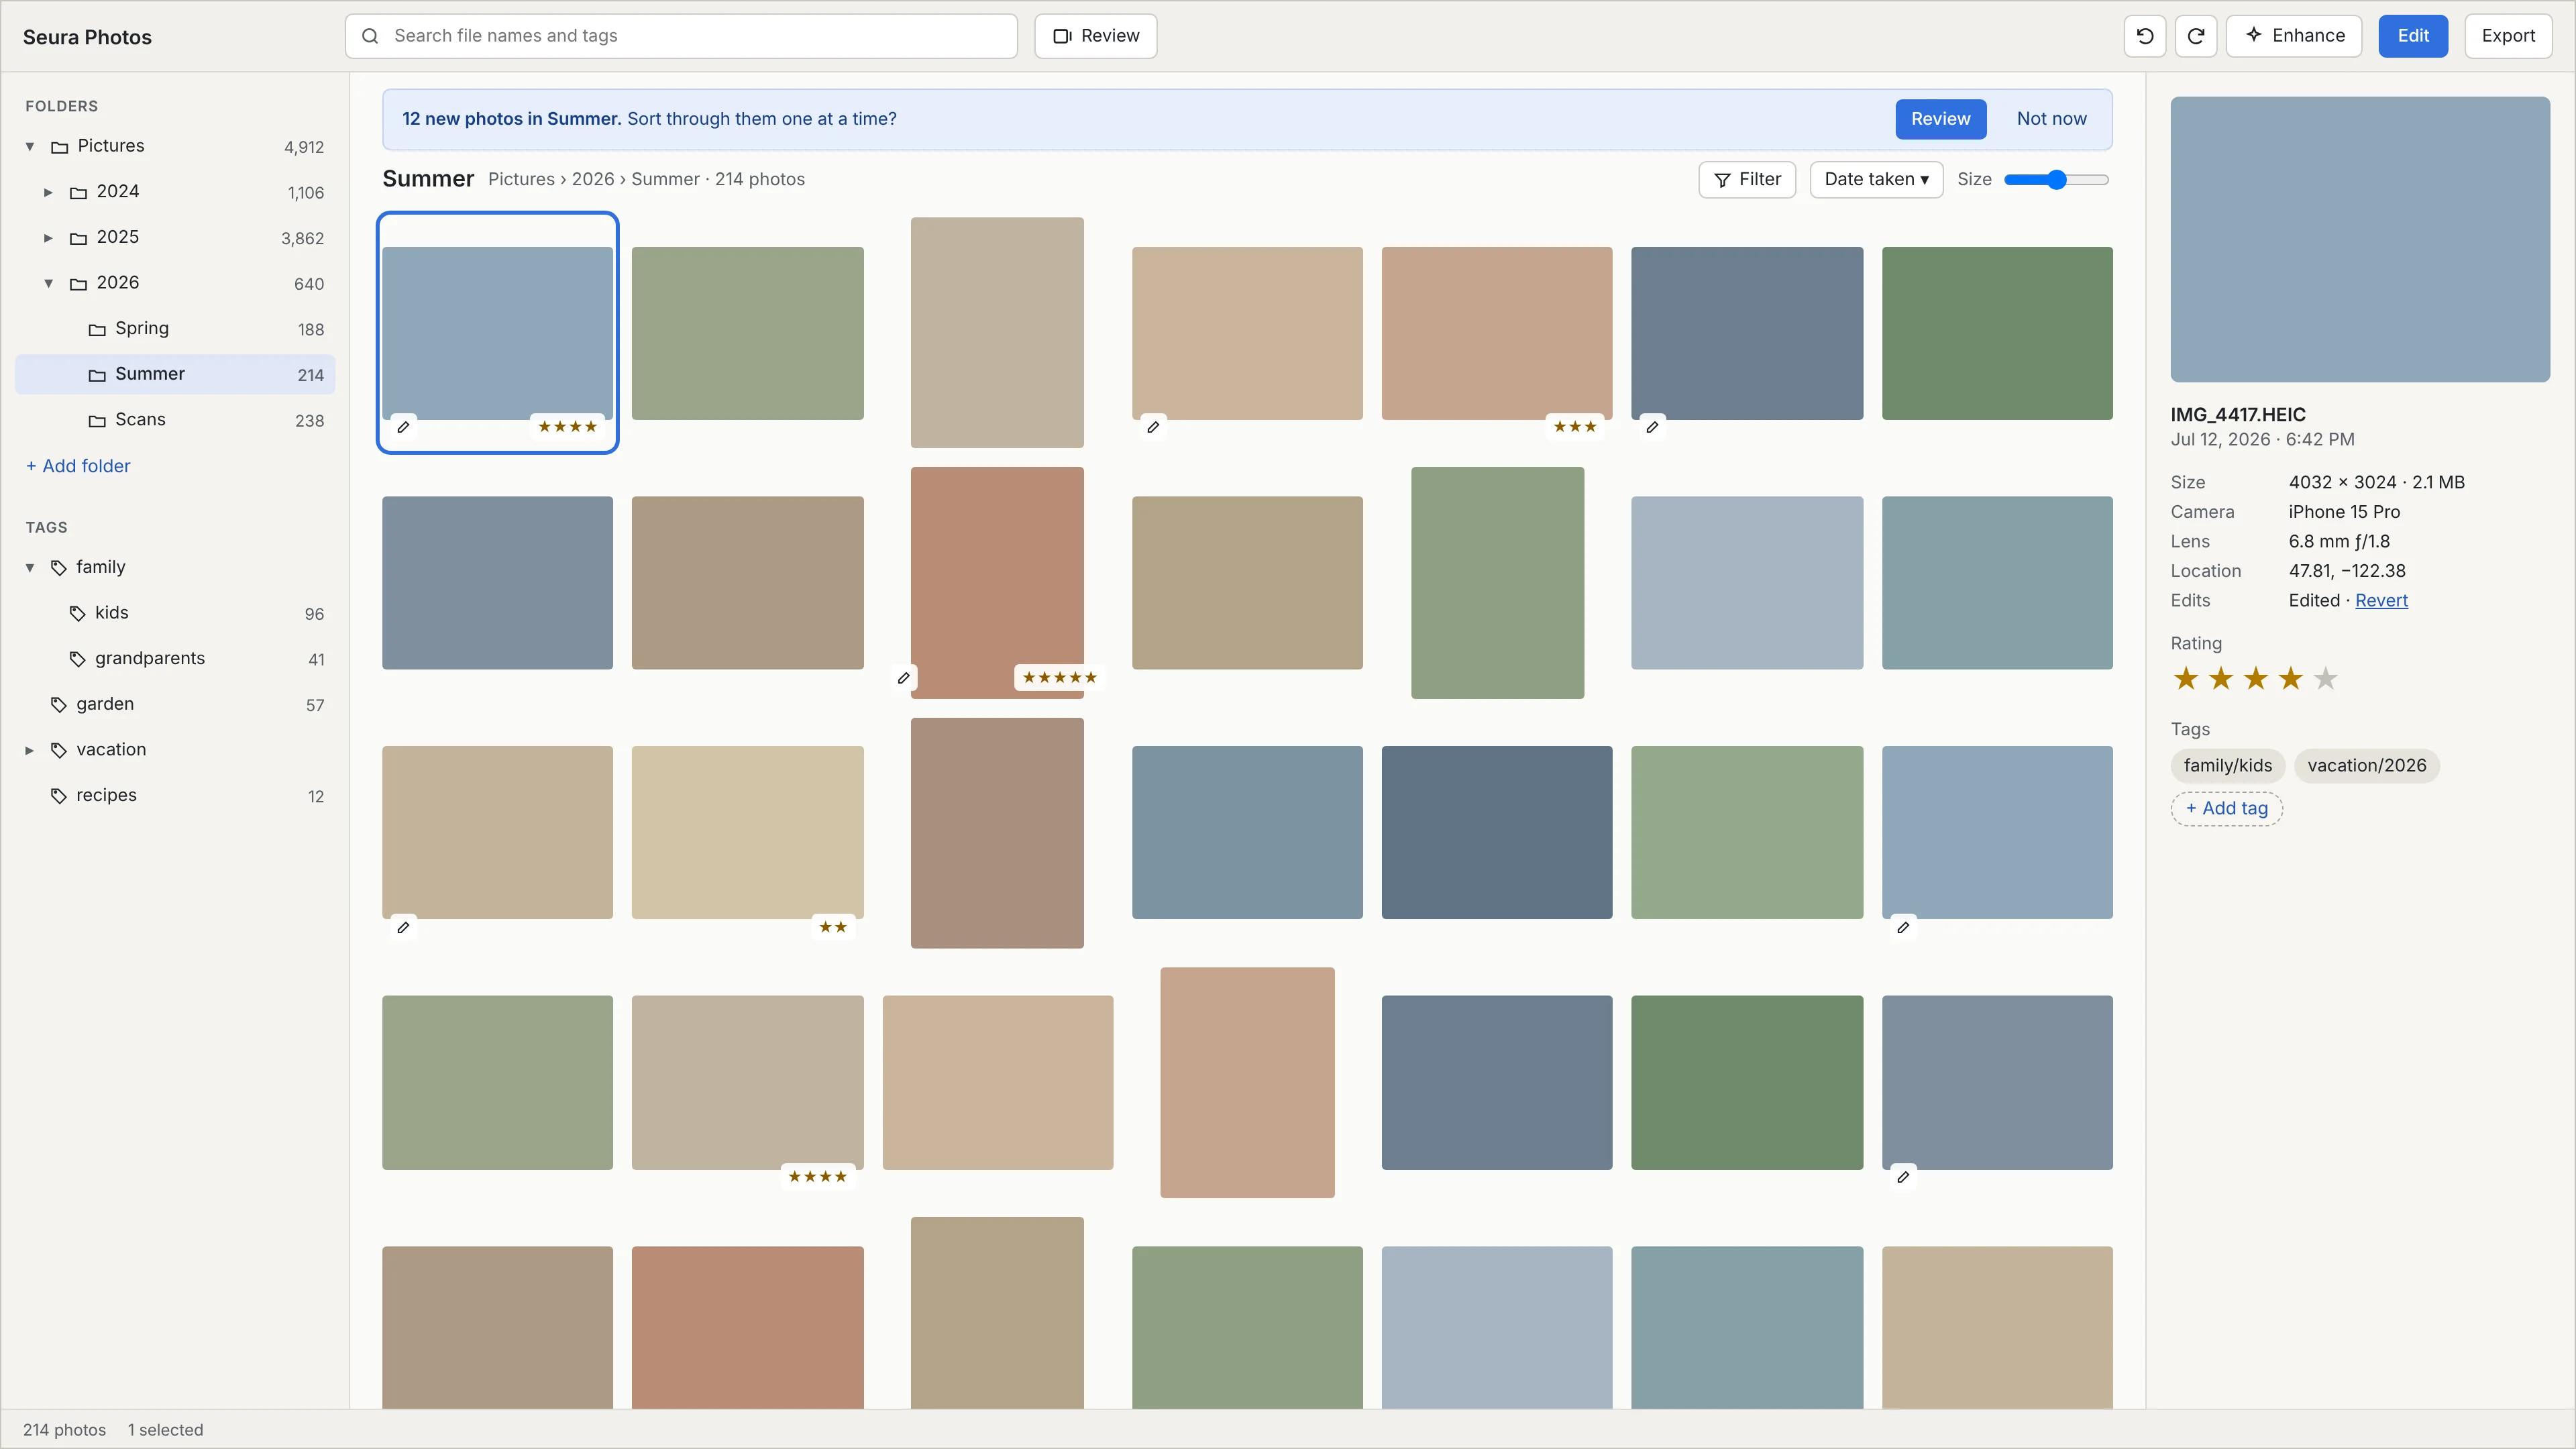Click the vacation/2026 tag chip

[2366, 766]
